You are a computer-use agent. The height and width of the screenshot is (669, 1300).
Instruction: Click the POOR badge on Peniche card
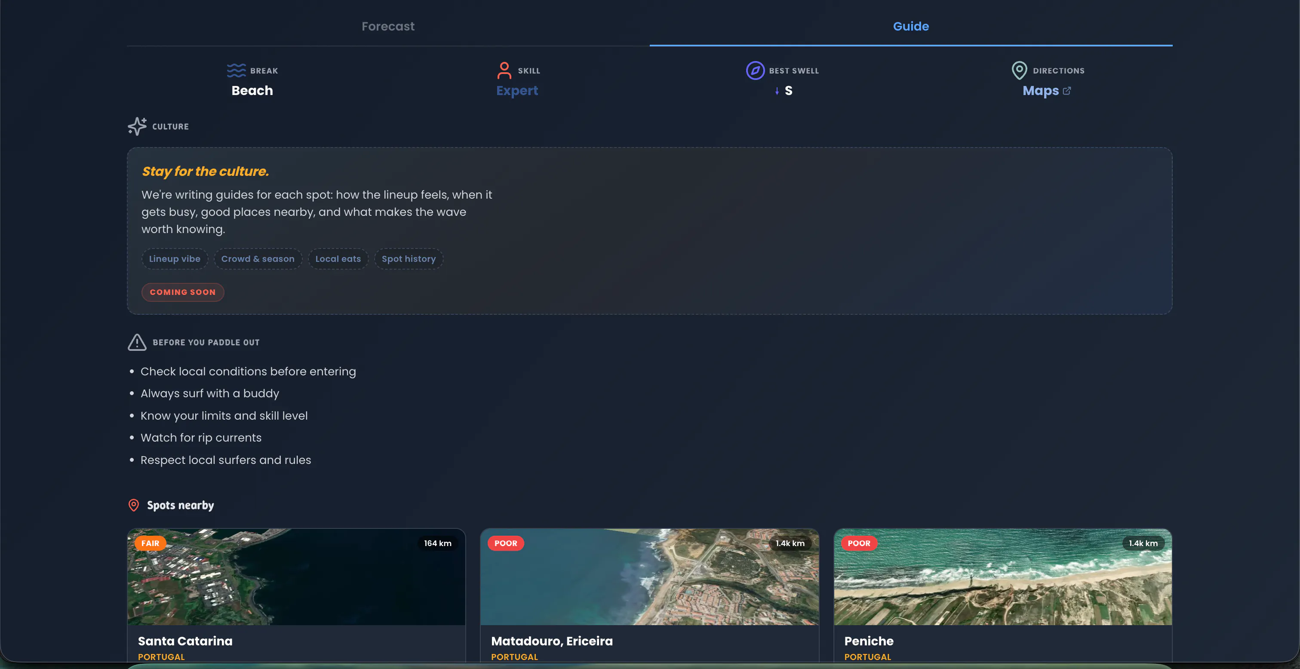[x=859, y=543]
